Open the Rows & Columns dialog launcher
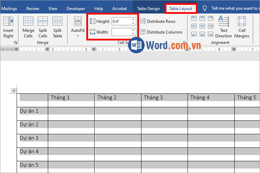 coord(16,43)
